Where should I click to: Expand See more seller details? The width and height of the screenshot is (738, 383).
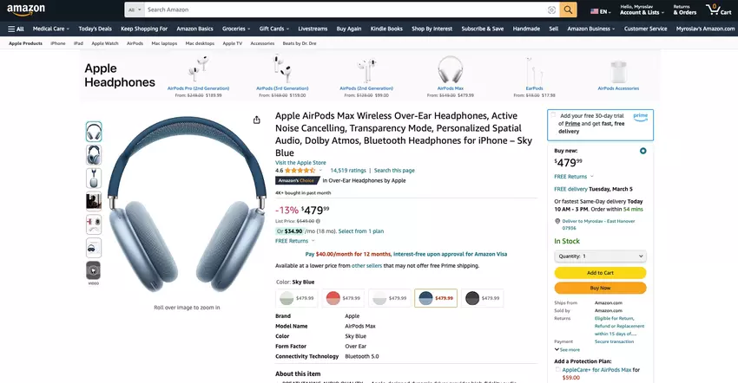(x=567, y=349)
